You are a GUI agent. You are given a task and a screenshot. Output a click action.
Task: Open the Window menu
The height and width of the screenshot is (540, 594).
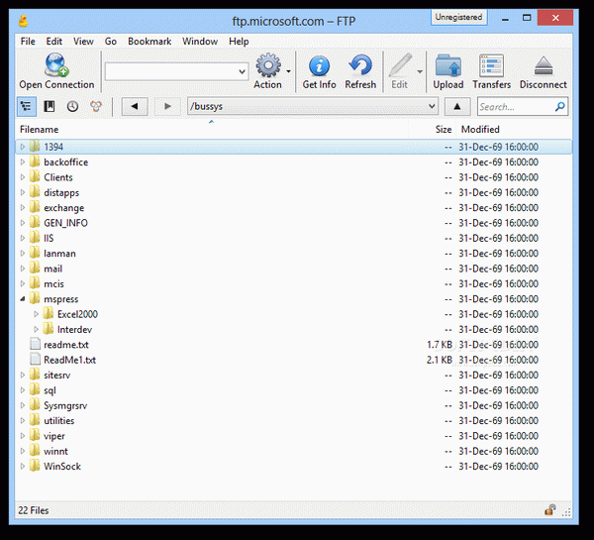200,42
